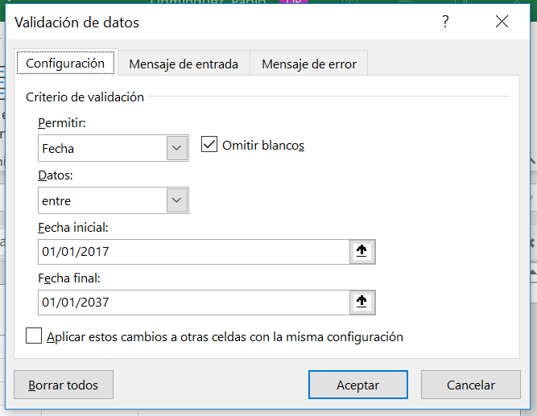Click the Criterio de validación label
This screenshot has height=416, width=537.
(85, 97)
